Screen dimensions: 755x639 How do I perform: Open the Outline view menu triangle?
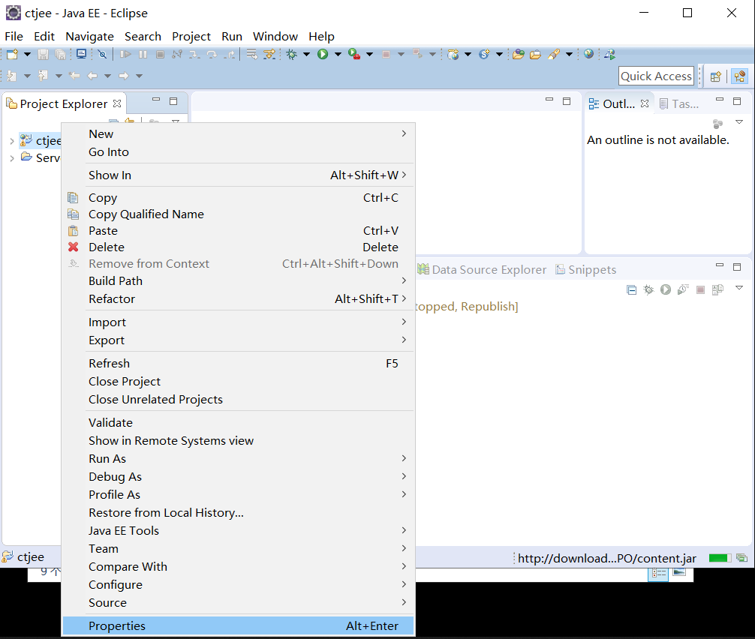click(739, 122)
